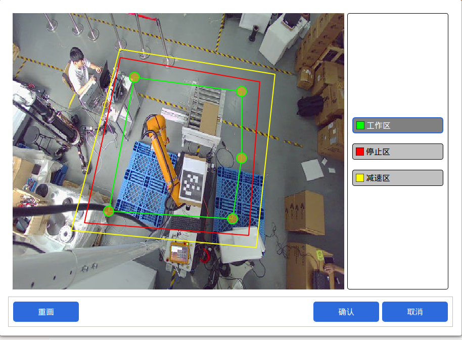
Task: Select the bottom-right green polygon vertex
Action: [x=233, y=219]
